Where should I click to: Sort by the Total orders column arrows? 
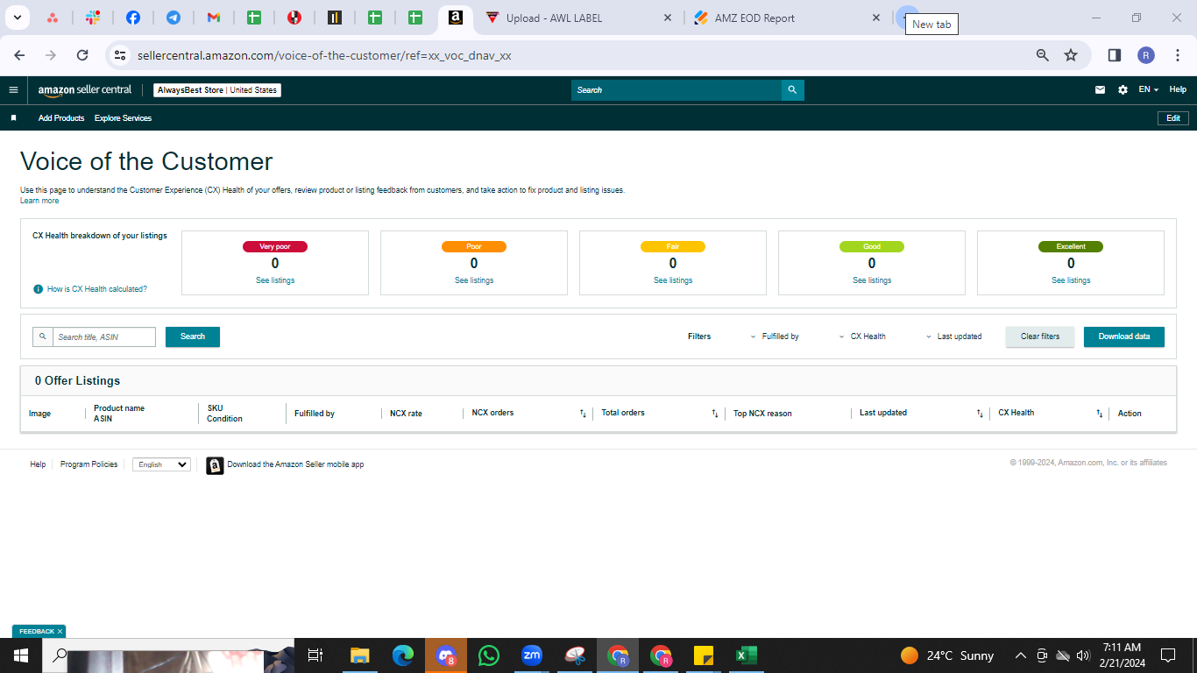tap(715, 414)
